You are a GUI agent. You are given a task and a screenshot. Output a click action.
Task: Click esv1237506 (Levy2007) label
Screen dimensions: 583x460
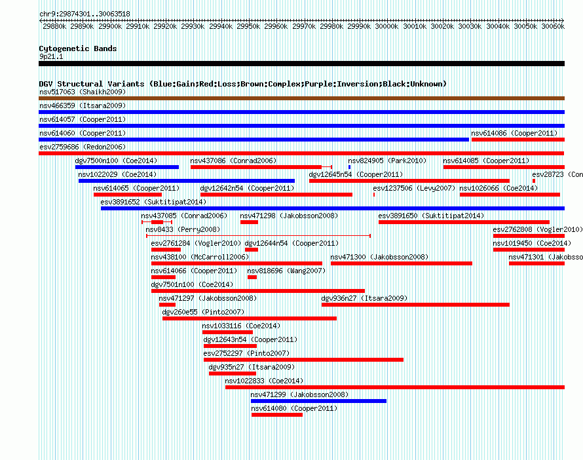tap(414, 188)
